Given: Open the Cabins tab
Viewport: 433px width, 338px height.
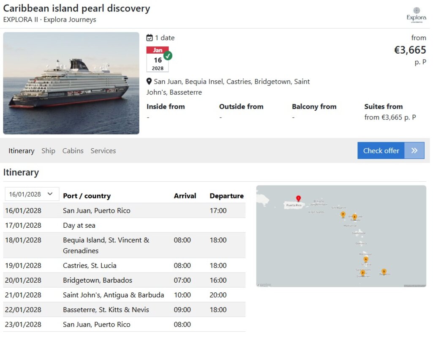Looking at the screenshot, I should tap(73, 151).
